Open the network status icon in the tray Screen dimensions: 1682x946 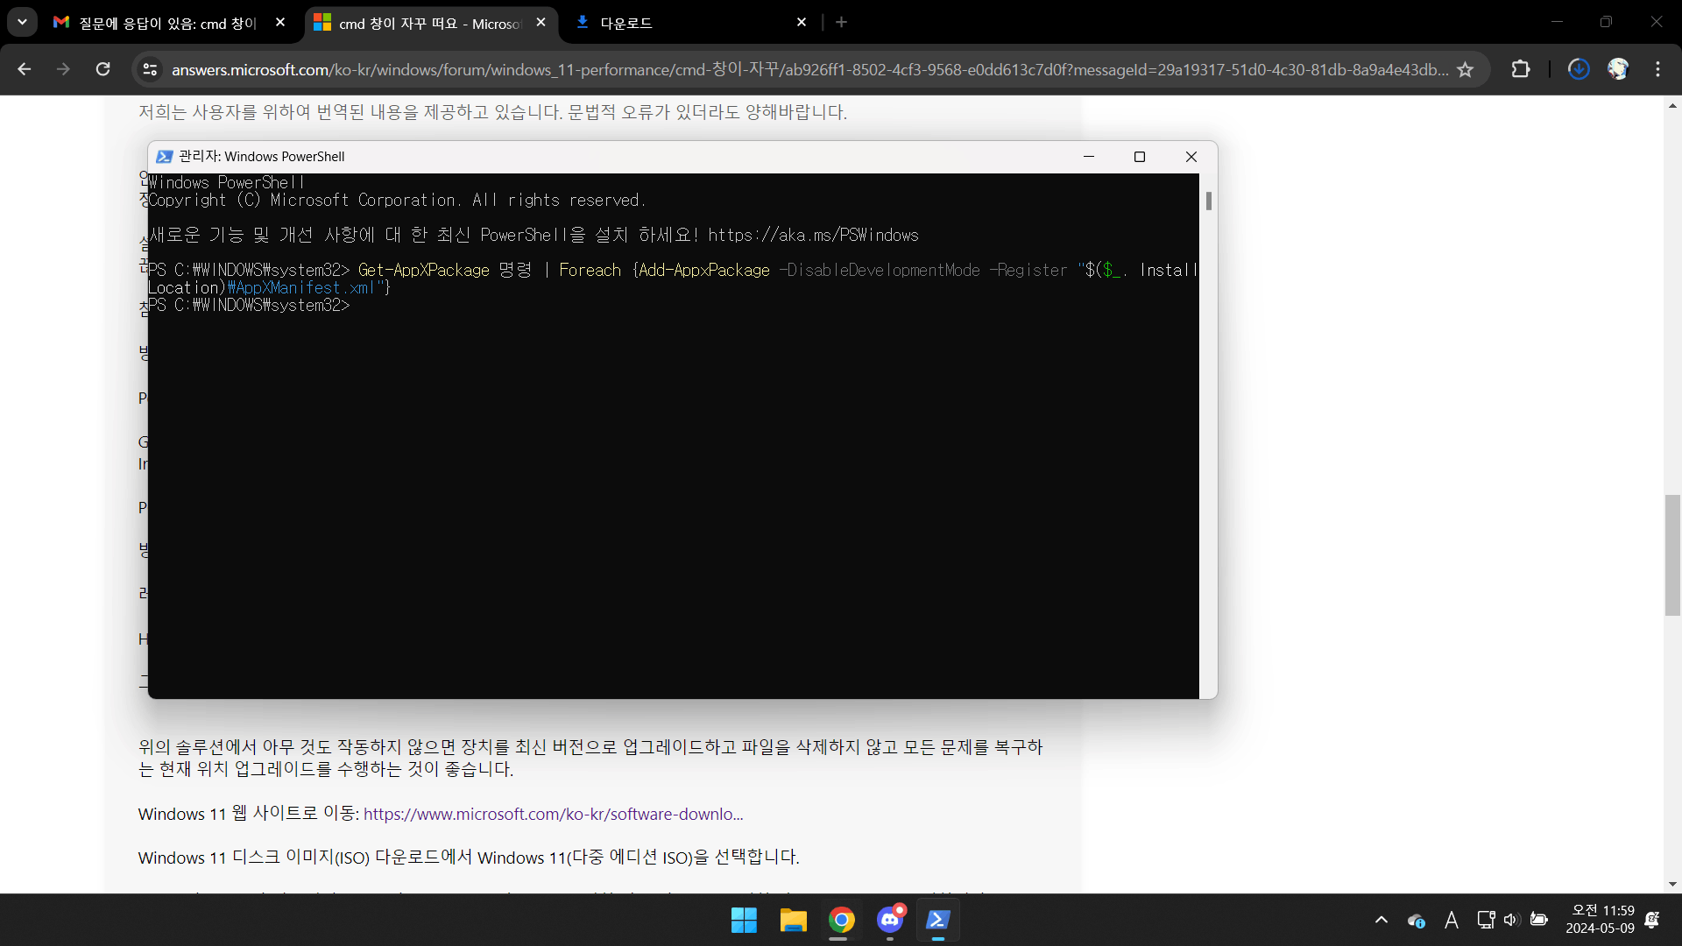(1487, 921)
